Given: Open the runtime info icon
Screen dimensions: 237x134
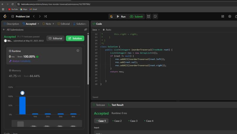Looking at the screenshot, I should [78, 51].
